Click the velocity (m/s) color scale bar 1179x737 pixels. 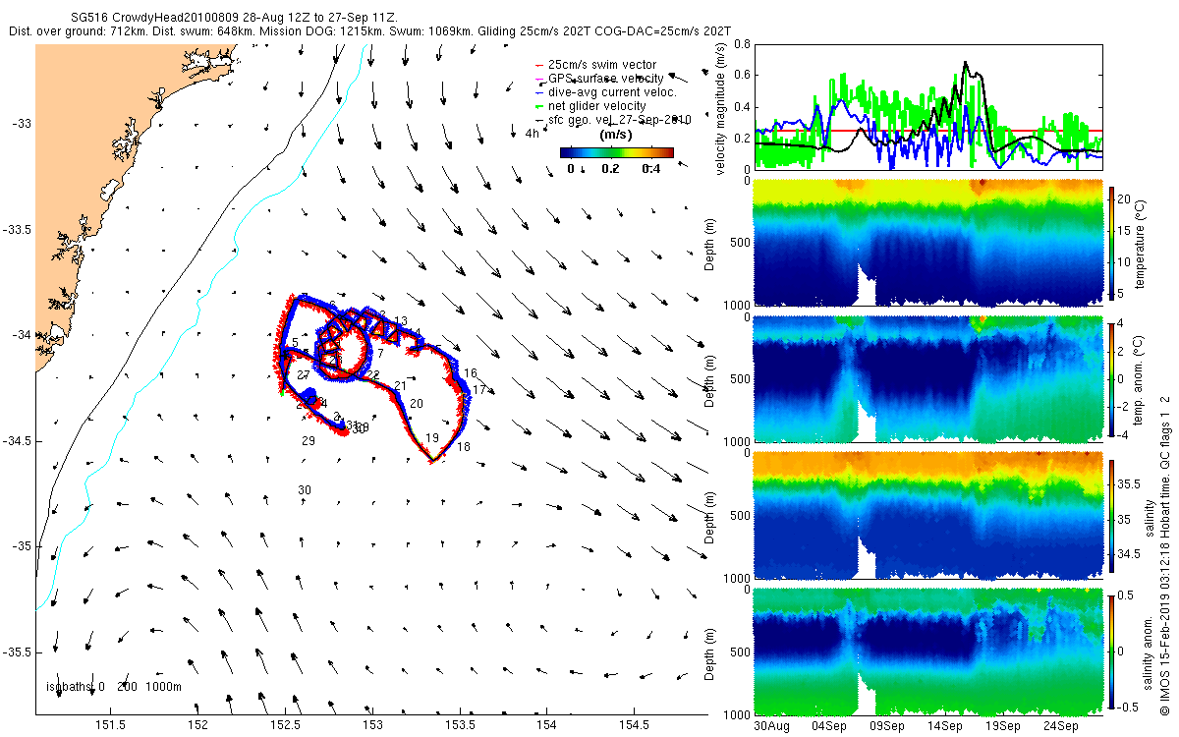[617, 152]
